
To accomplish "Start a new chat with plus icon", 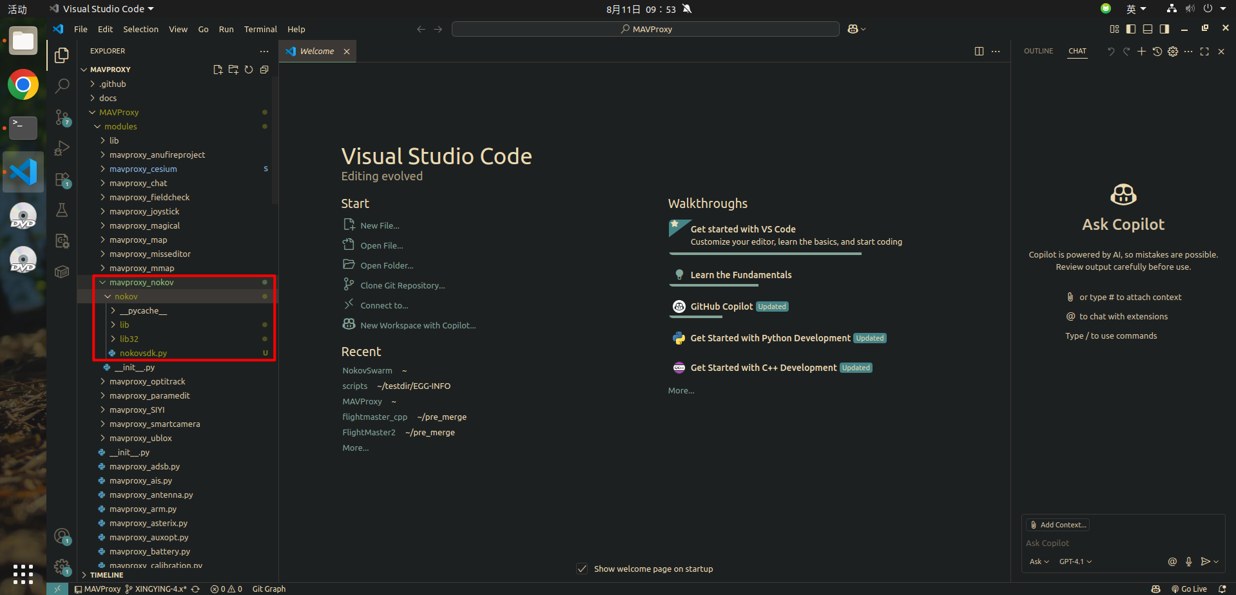I will click(x=1141, y=52).
